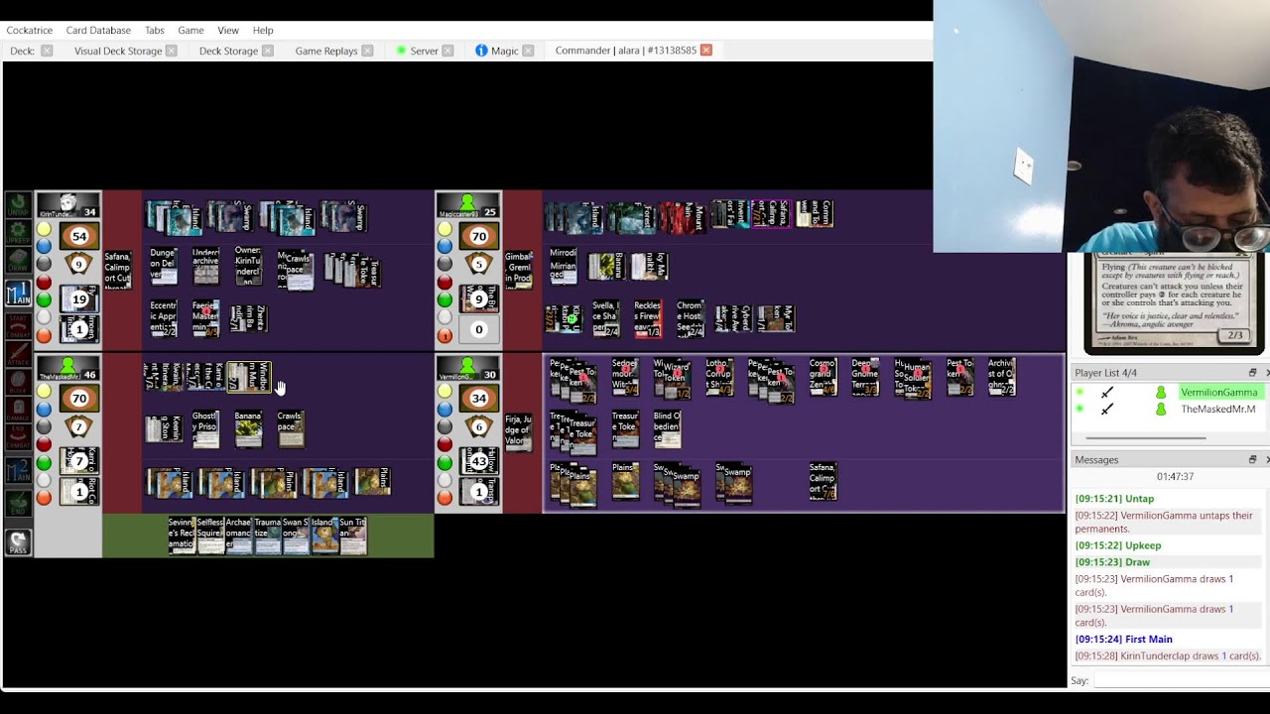
Task: Close the Visual Deck Storage tab
Action: pos(172,51)
